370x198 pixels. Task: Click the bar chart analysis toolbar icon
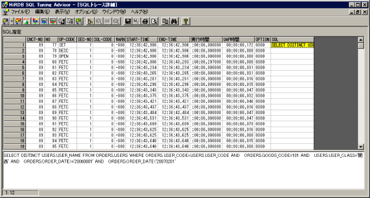[27, 22]
